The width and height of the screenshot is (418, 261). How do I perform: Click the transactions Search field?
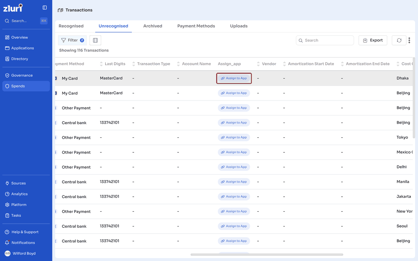coord(325,40)
